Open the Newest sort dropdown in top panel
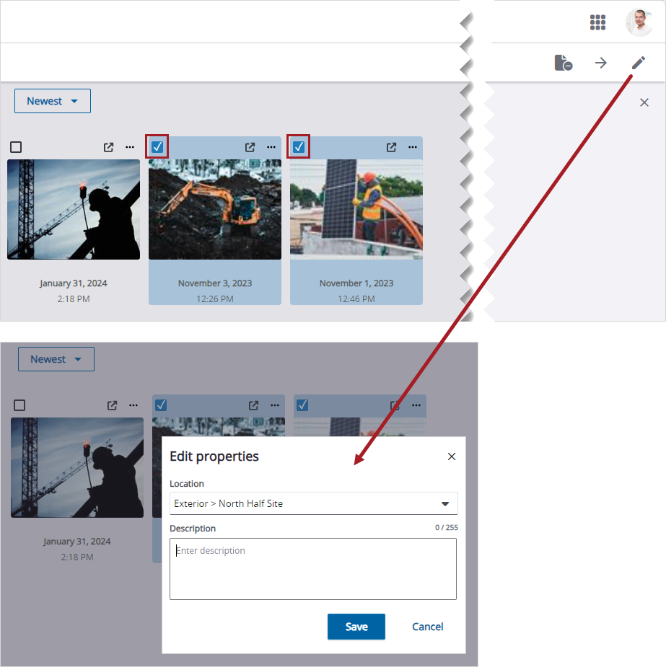 tap(53, 101)
